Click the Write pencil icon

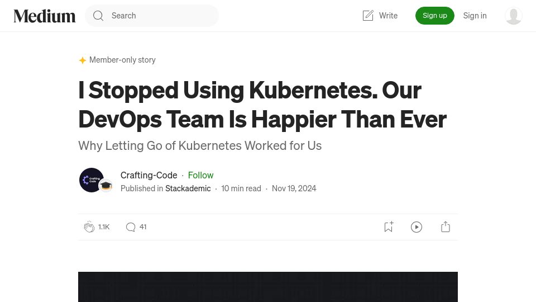point(368,16)
